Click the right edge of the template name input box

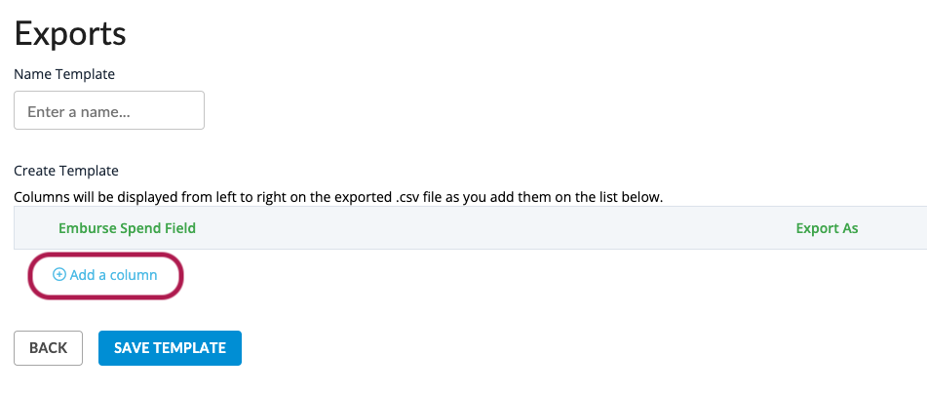202,111
